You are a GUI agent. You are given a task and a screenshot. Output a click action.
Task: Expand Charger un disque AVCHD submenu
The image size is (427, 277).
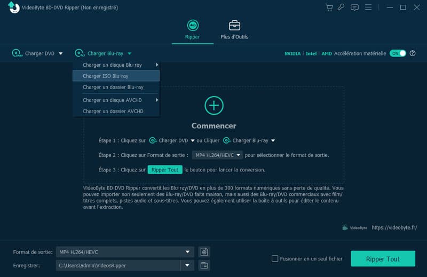coord(116,100)
